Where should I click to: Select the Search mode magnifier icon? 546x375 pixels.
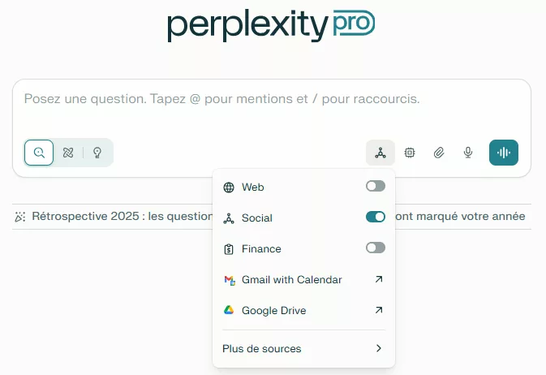[x=39, y=153]
